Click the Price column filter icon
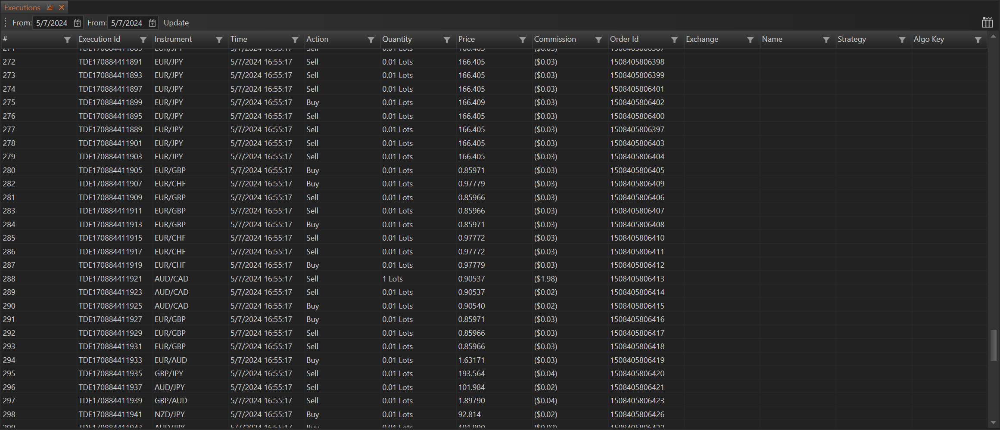 (x=522, y=40)
